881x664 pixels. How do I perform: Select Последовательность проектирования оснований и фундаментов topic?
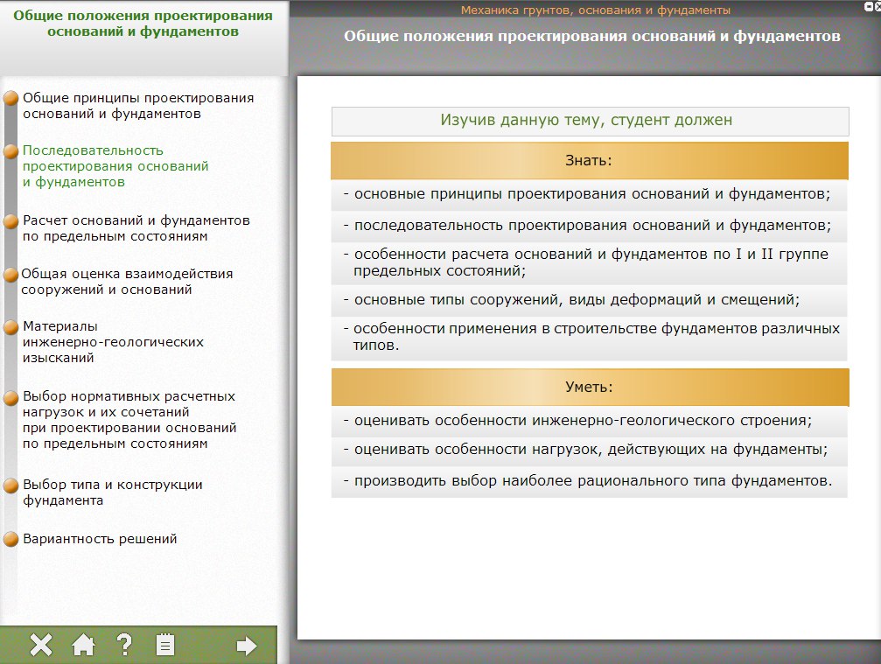[x=115, y=166]
